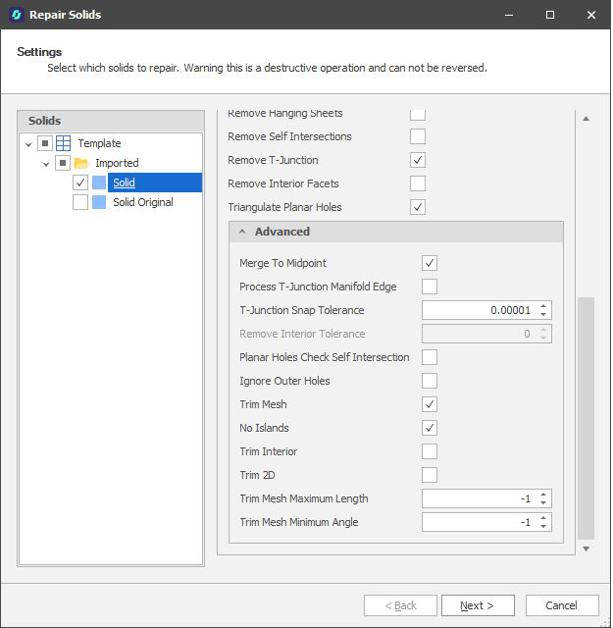The height and width of the screenshot is (628, 613).
Task: Enable Remove Self Intersections
Action: pyautogui.click(x=418, y=136)
